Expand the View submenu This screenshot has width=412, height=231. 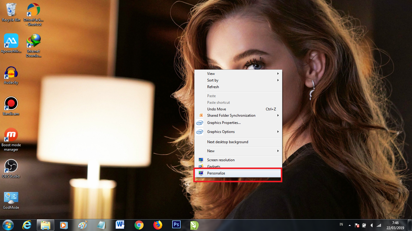238,74
